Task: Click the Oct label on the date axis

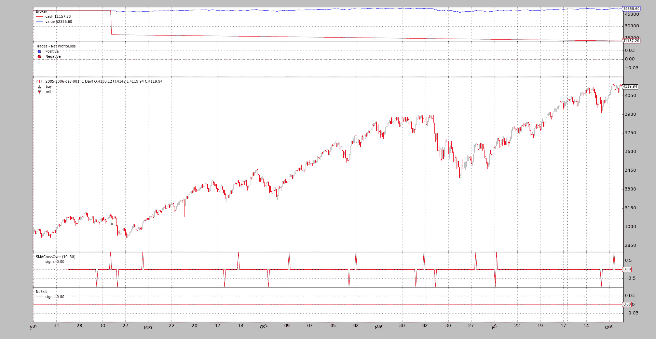Action: (263, 326)
